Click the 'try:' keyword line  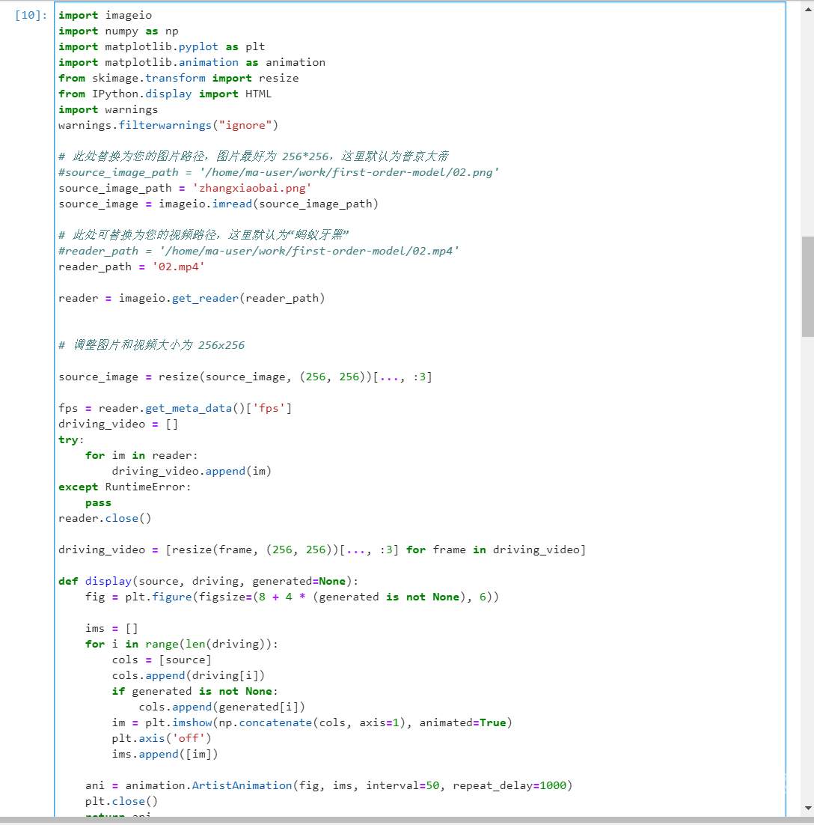71,440
